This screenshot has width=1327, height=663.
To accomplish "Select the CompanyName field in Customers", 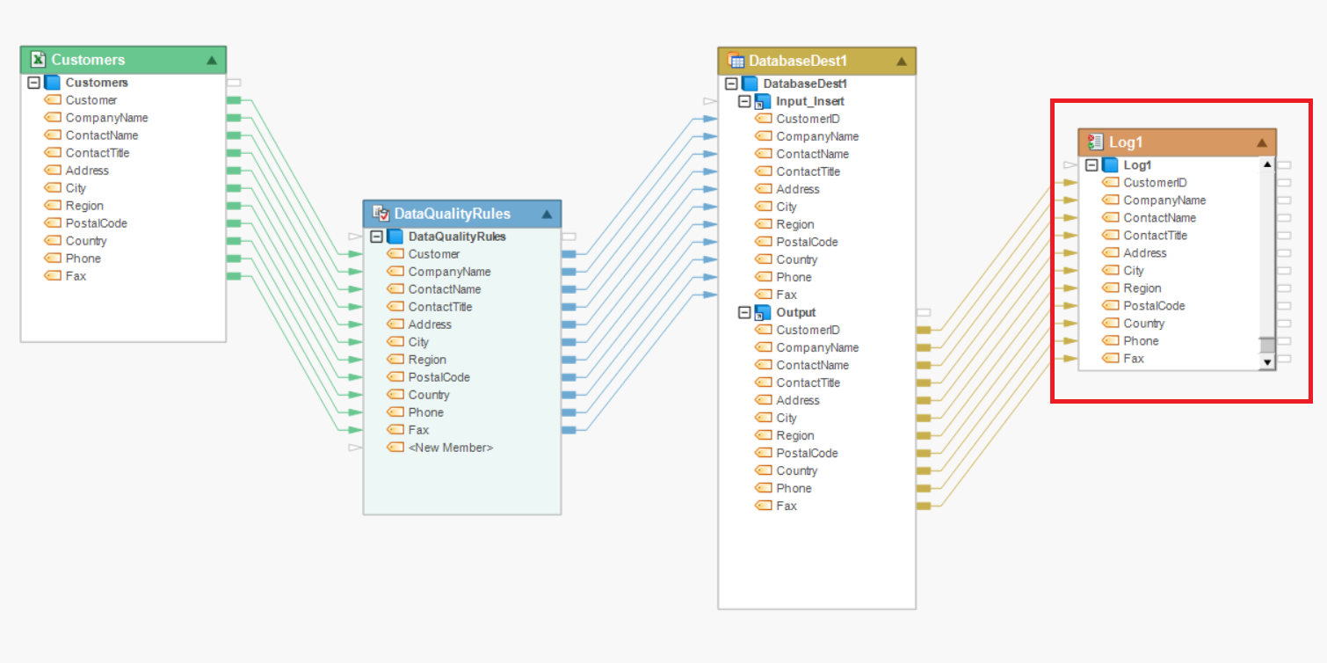I will (106, 118).
